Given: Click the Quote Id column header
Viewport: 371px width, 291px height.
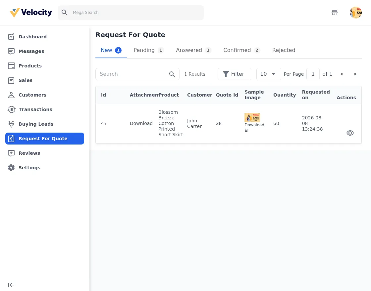Looking at the screenshot, I should tap(227, 95).
